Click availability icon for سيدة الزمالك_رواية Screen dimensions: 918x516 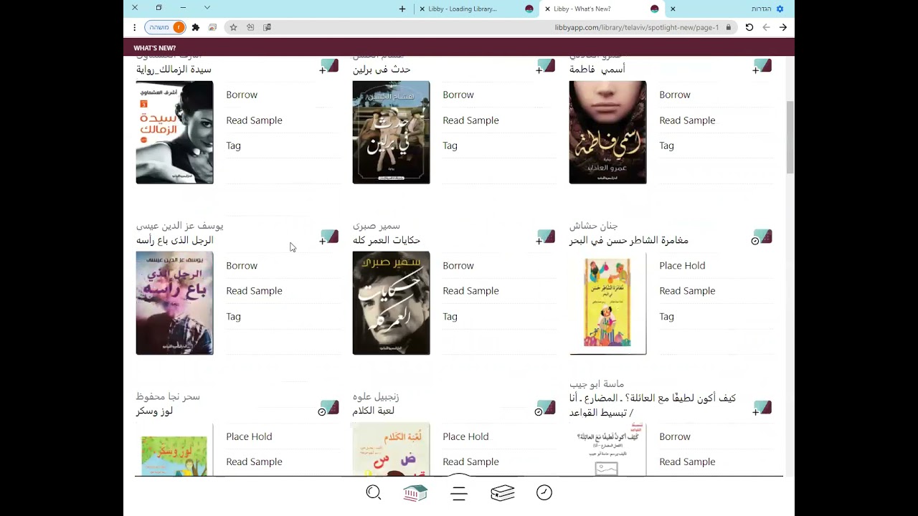click(x=329, y=67)
